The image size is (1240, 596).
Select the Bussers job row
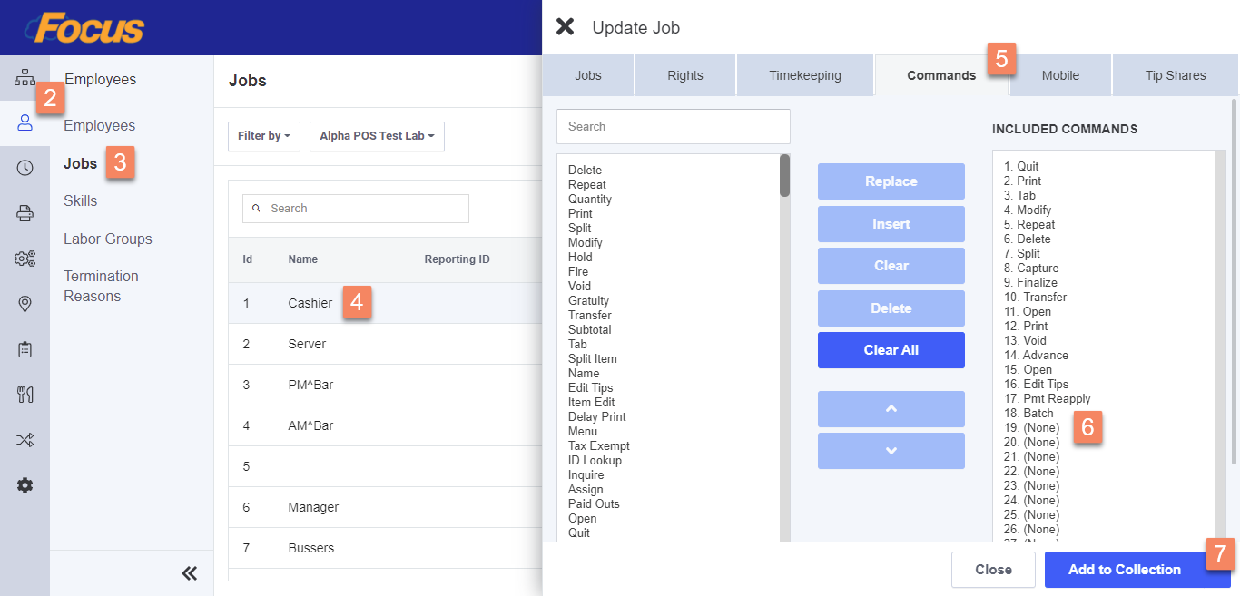385,548
